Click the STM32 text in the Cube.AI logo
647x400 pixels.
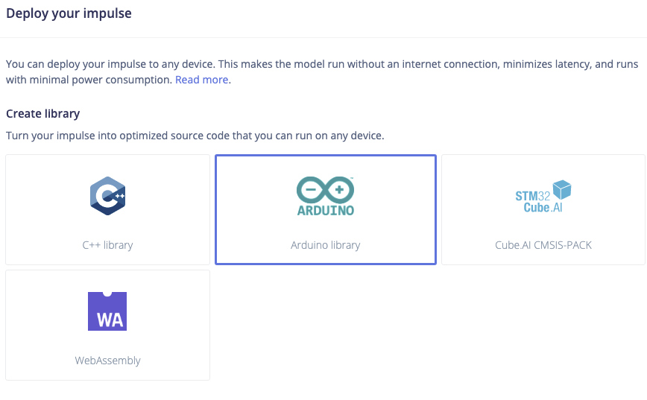click(x=531, y=197)
